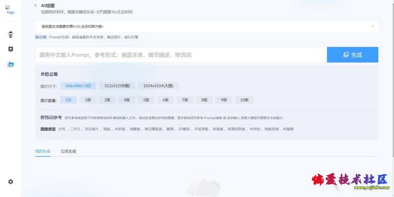Click the AI绘图 page title

pyautogui.click(x=48, y=6)
